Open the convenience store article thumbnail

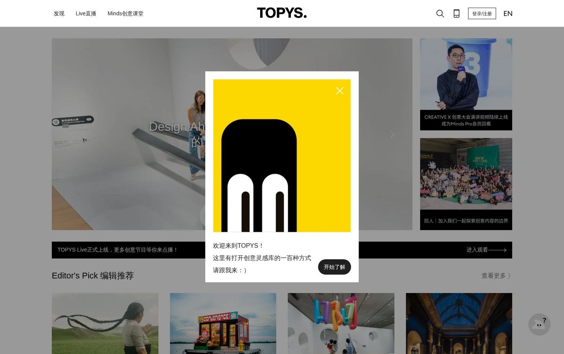click(223, 323)
